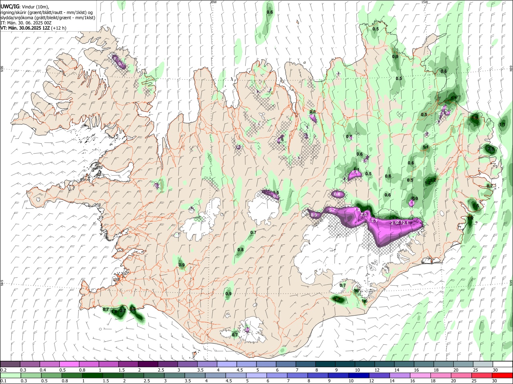513x384 pixels.
Task: Click the "slydda/snjókoma (grátt/bleikt/grænt" description line
Action: click(47, 18)
